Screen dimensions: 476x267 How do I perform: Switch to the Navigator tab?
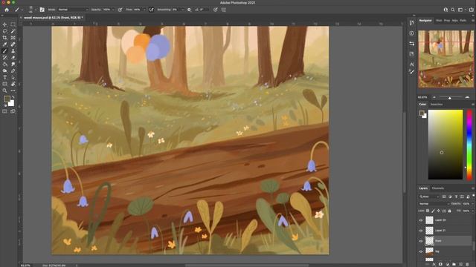point(425,21)
